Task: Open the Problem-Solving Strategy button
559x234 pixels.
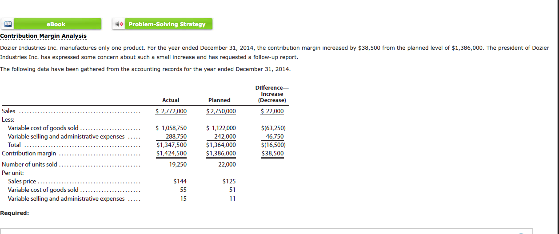Action: coord(167,24)
